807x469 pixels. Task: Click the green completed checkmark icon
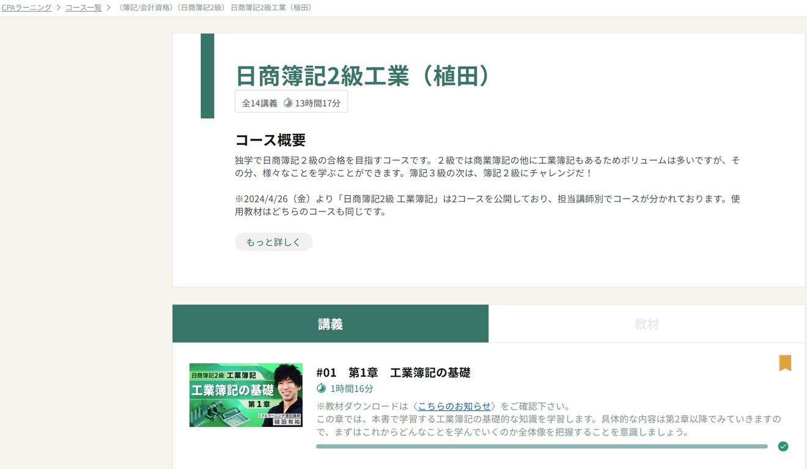783,446
